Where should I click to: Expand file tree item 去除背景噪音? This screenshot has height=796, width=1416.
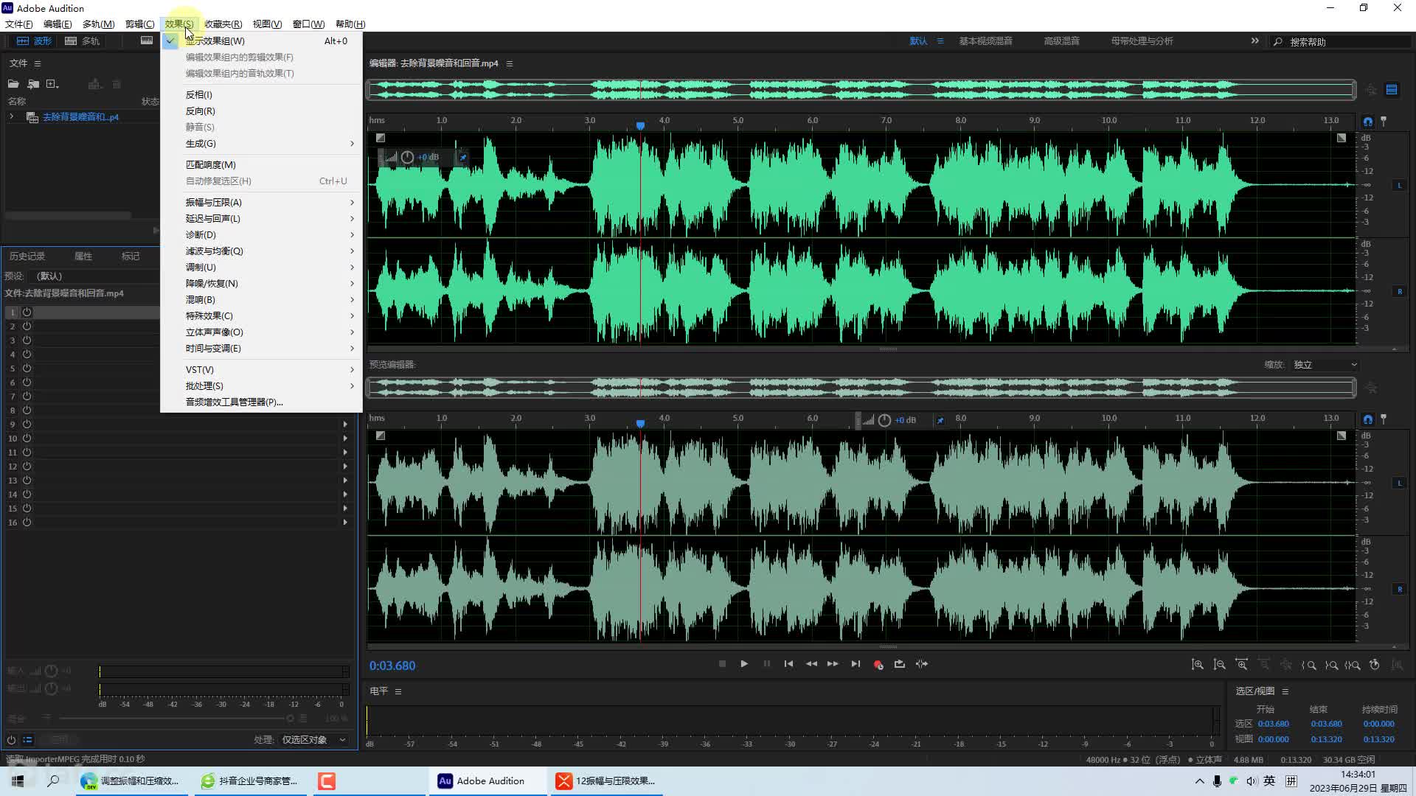pyautogui.click(x=11, y=117)
